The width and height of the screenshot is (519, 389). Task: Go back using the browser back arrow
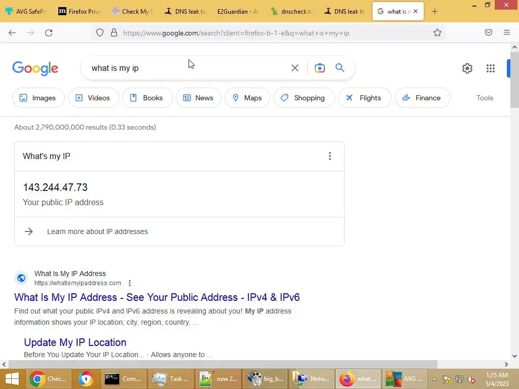point(12,33)
